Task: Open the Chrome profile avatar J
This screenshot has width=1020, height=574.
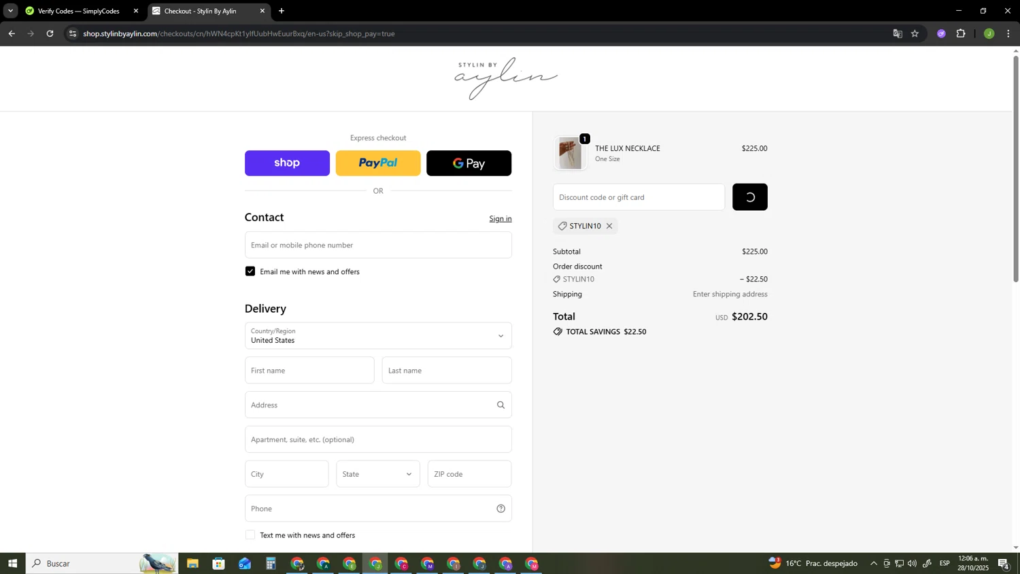Action: pos(989,33)
